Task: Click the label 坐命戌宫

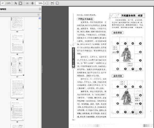Action: click(118, 76)
